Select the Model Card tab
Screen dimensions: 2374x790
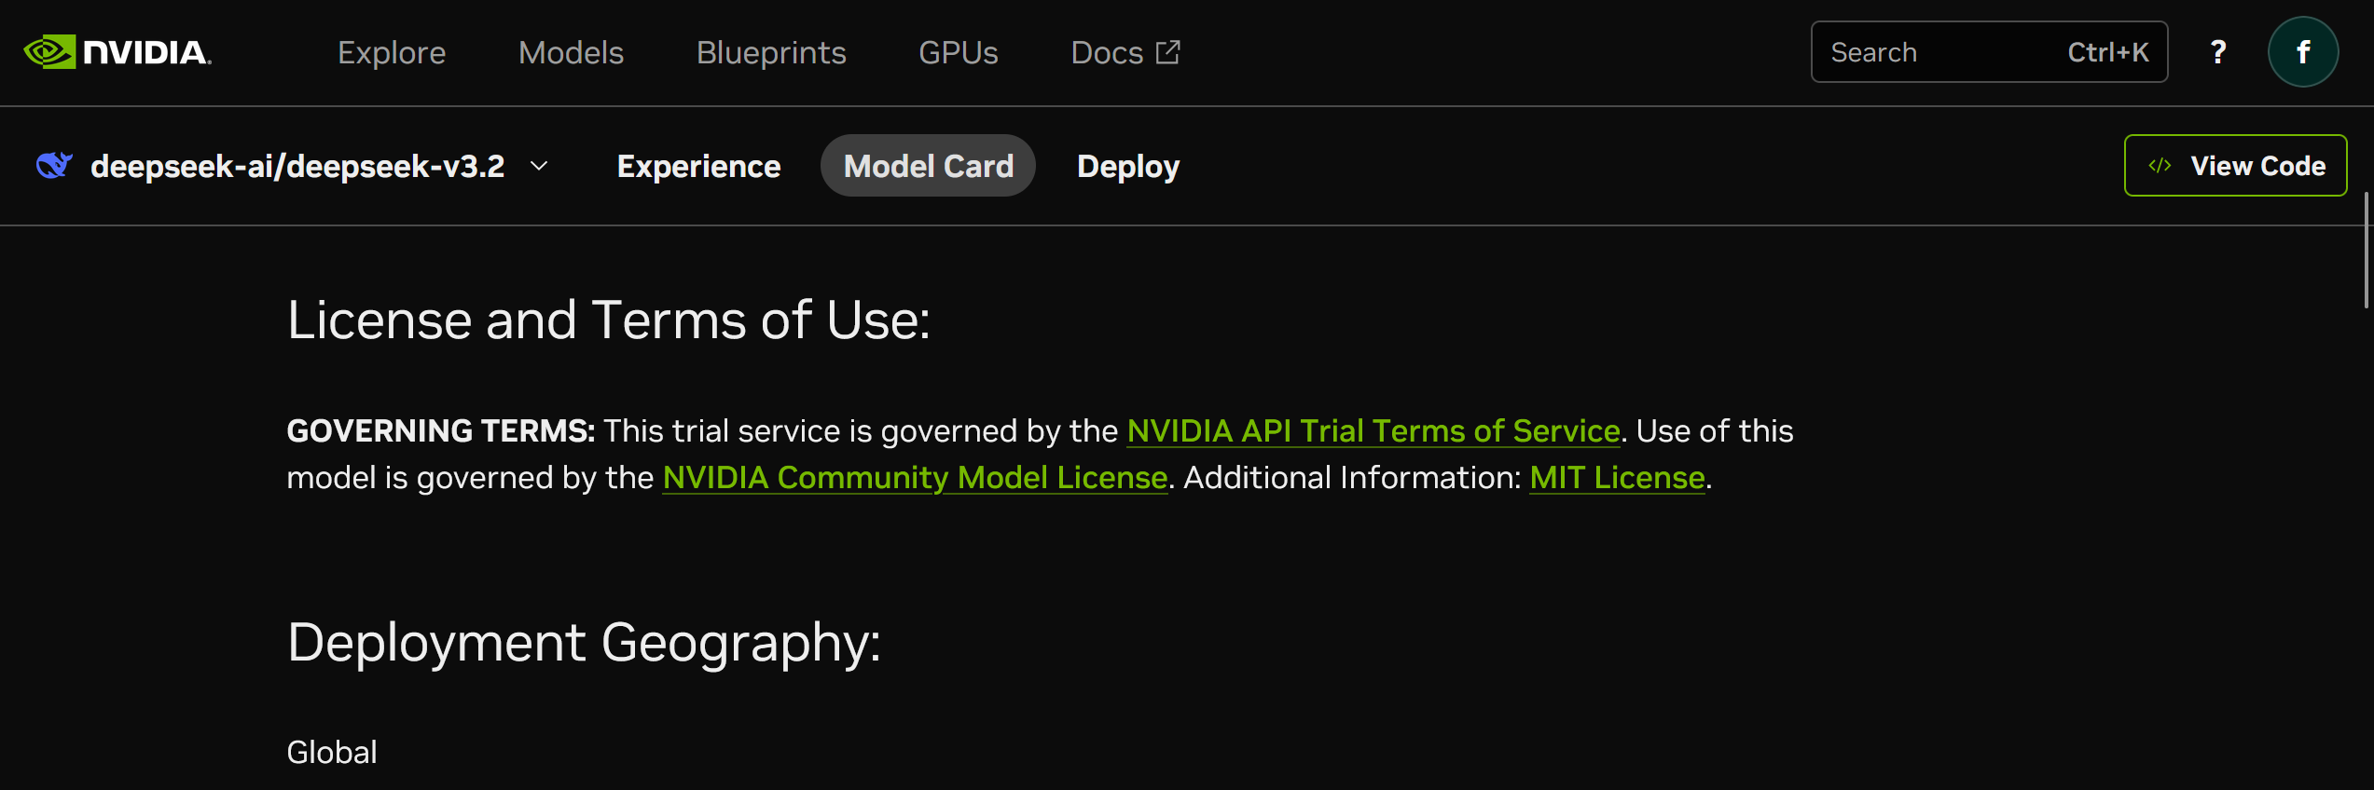(928, 166)
